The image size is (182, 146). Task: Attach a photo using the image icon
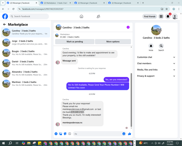(x=60, y=134)
